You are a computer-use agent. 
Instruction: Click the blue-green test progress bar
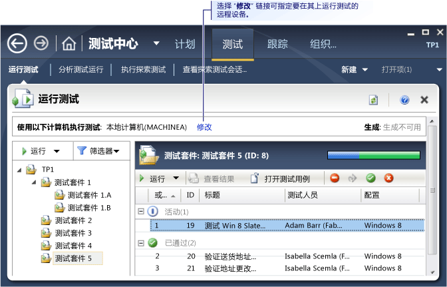[374, 155]
